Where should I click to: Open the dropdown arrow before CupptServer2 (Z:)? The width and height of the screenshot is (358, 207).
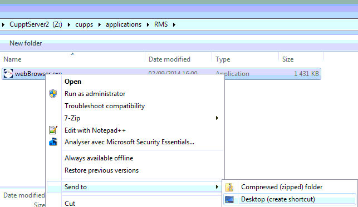3,24
